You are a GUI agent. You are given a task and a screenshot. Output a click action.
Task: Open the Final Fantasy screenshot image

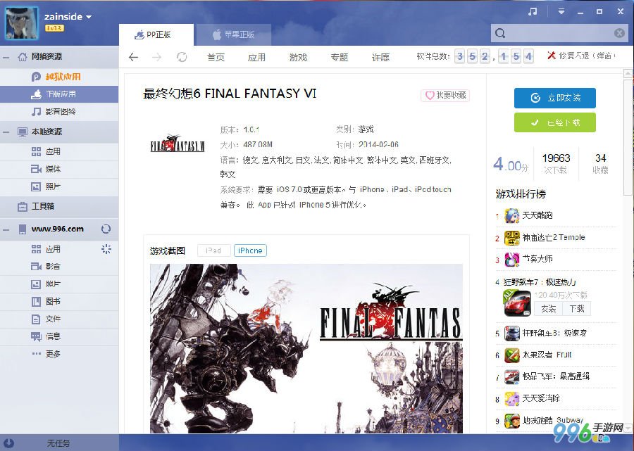(306, 348)
